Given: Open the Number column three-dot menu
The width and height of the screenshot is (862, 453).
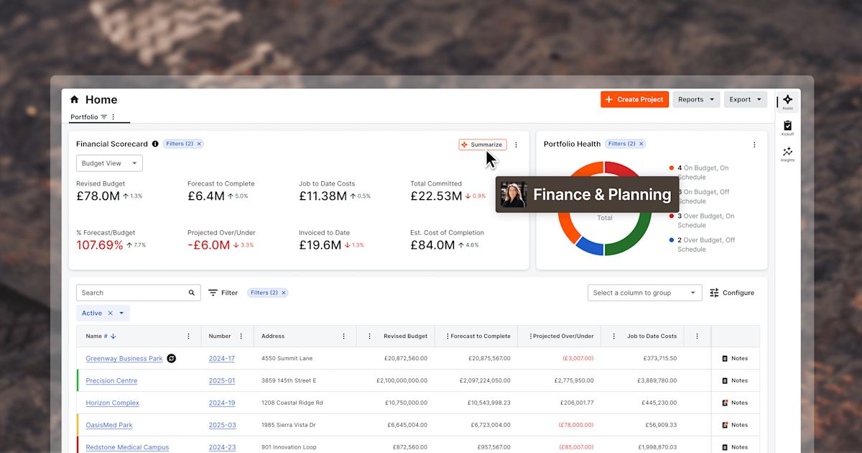Looking at the screenshot, I should (241, 336).
